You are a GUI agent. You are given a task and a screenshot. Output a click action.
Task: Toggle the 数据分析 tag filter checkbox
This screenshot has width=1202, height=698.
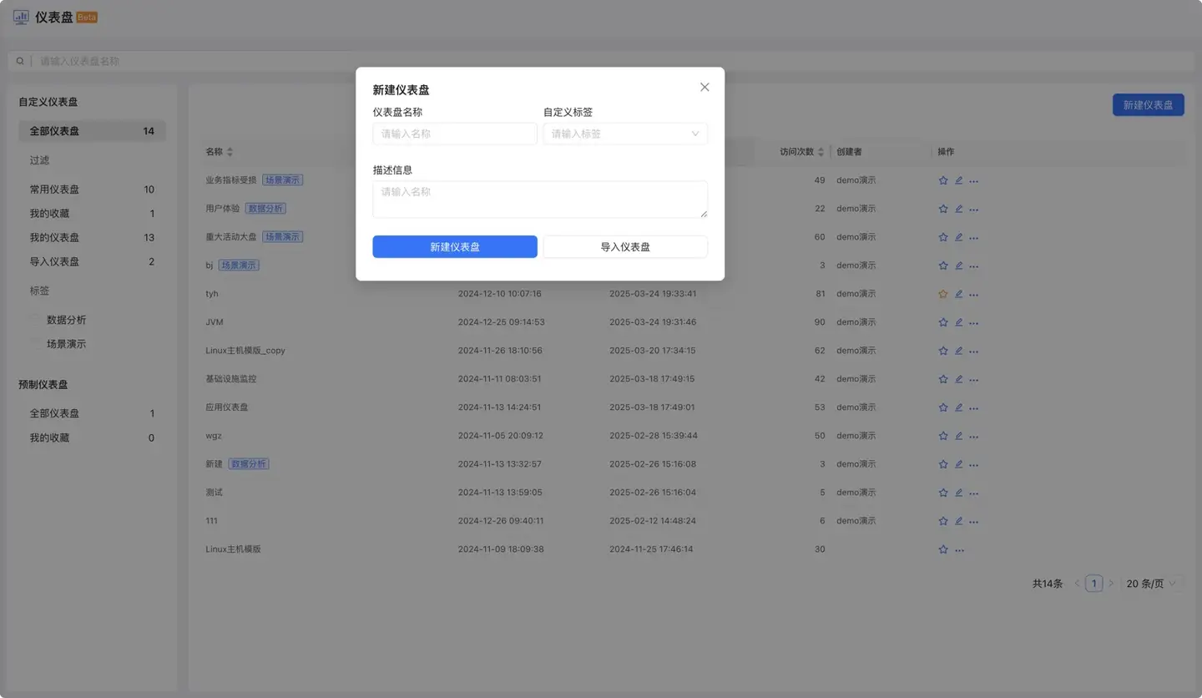(x=36, y=320)
